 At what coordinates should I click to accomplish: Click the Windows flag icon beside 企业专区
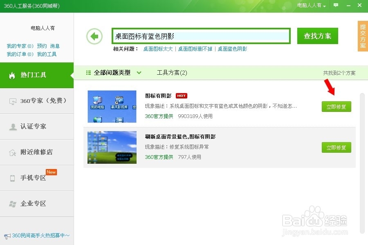(13, 204)
